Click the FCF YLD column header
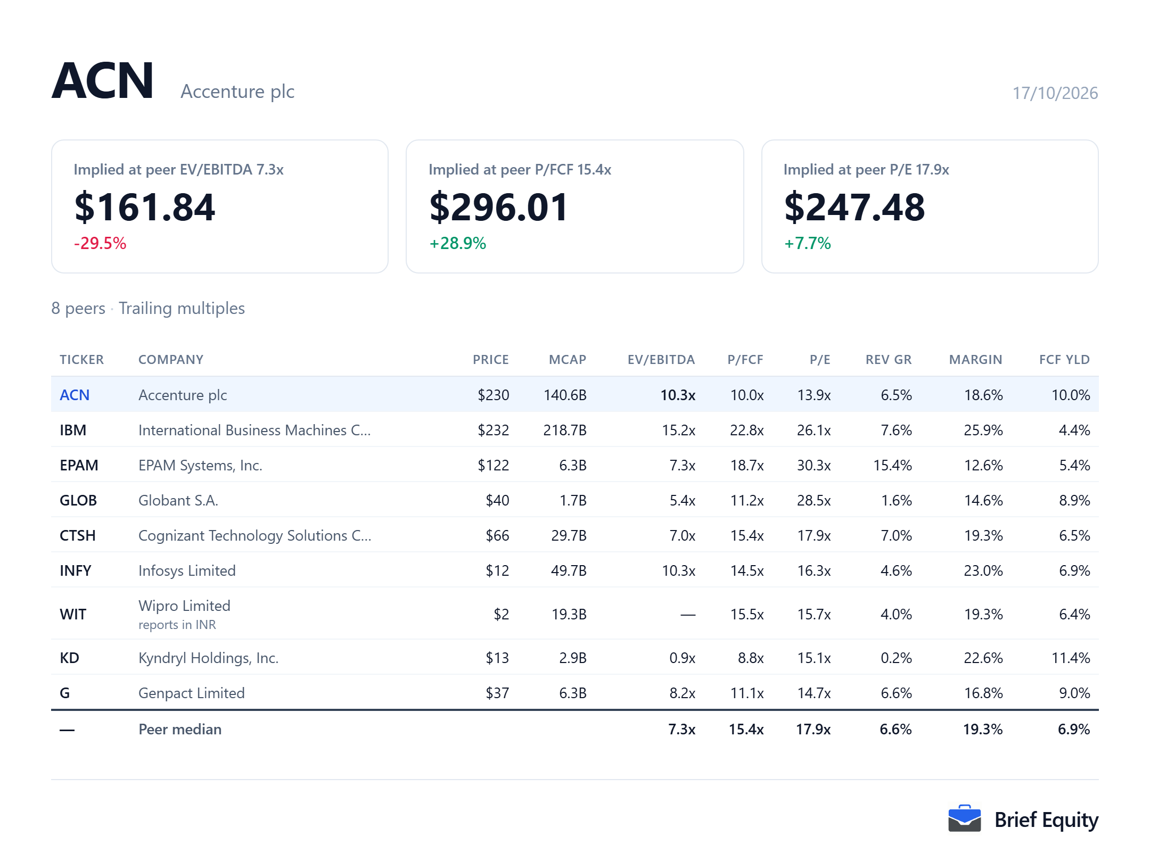The image size is (1150, 861). (1064, 360)
